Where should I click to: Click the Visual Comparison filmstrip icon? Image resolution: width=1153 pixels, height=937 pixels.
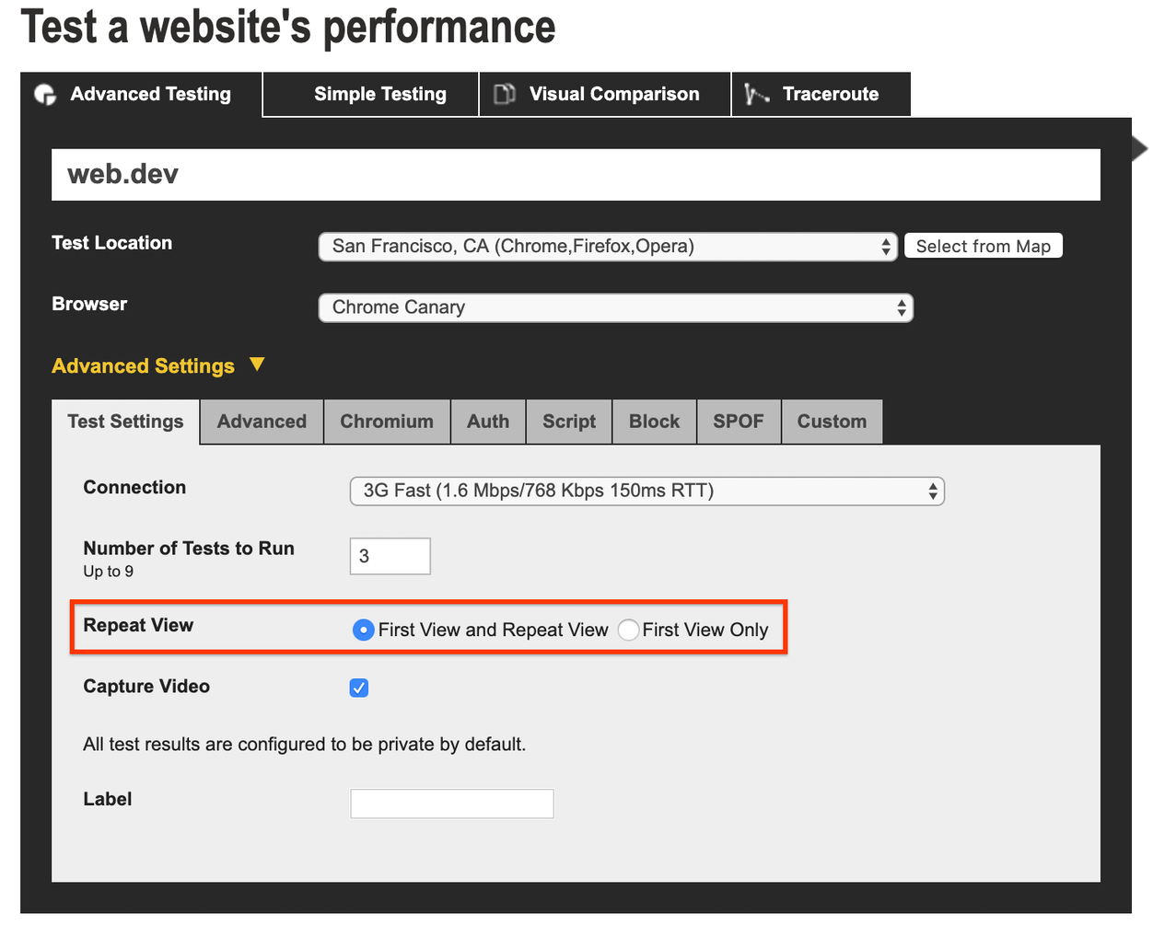tap(503, 94)
